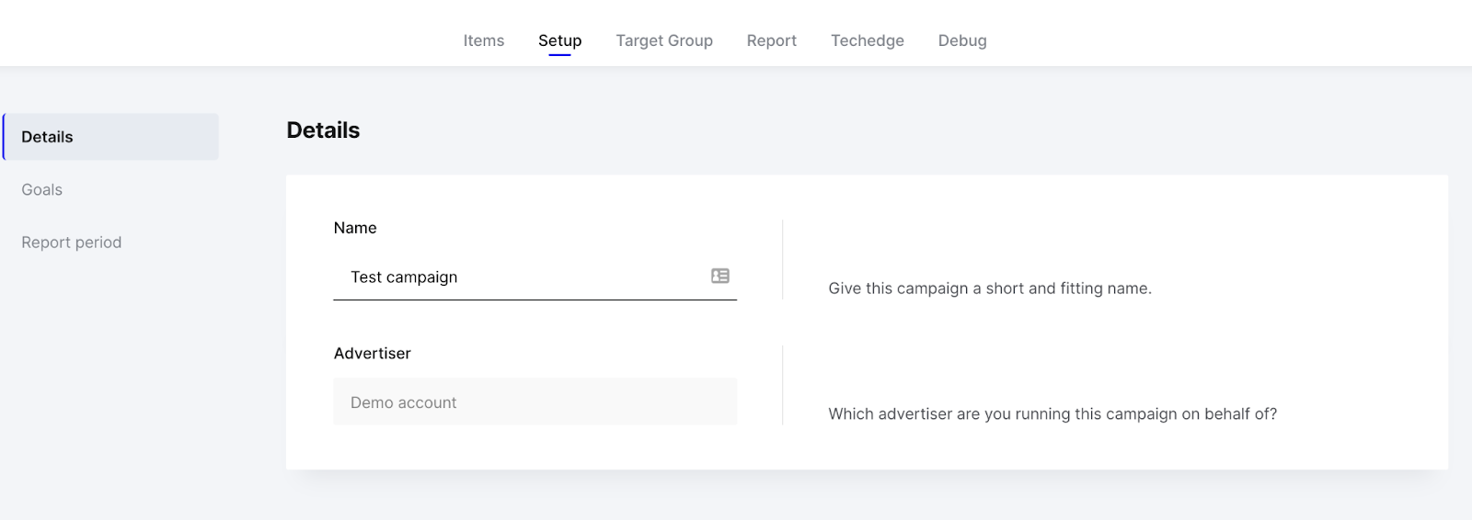Image resolution: width=1472 pixels, height=520 pixels.
Task: Open the Goals section in sidebar
Action: click(42, 189)
